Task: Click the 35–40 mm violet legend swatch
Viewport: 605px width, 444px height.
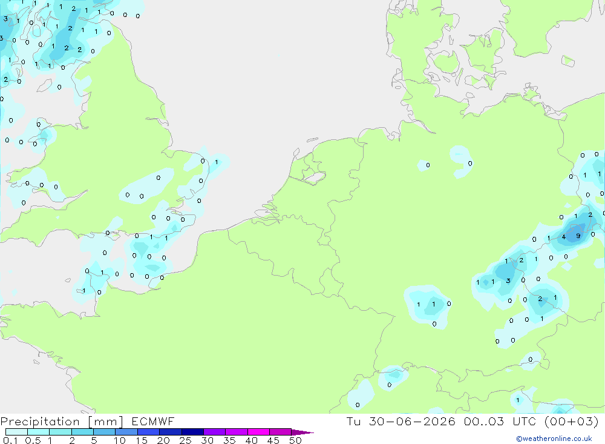Action: pos(237,432)
